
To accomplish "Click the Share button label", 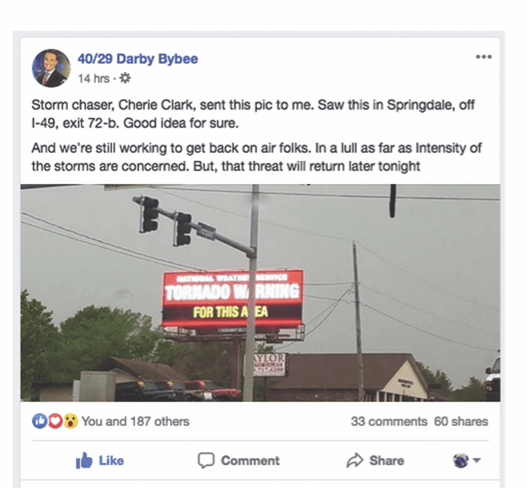I will (x=386, y=460).
